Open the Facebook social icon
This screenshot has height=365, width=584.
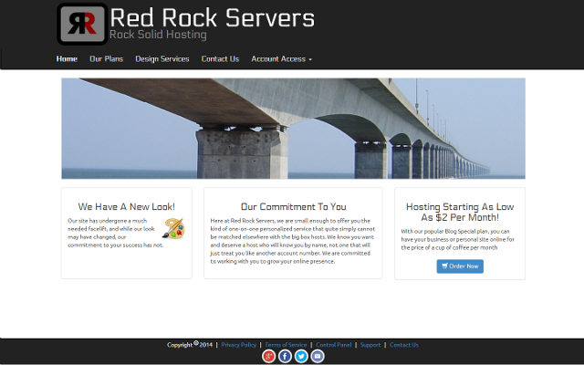(x=285, y=356)
